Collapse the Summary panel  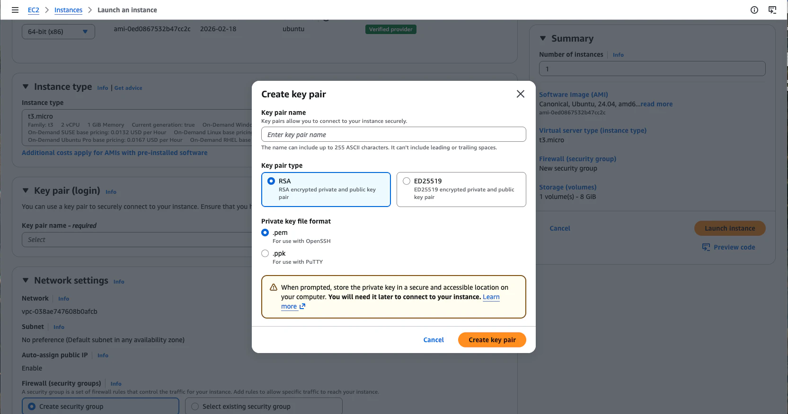point(543,39)
